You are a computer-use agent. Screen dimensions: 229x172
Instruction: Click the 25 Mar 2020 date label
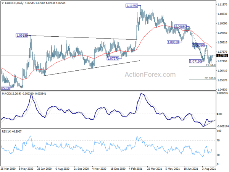(8, 169)
